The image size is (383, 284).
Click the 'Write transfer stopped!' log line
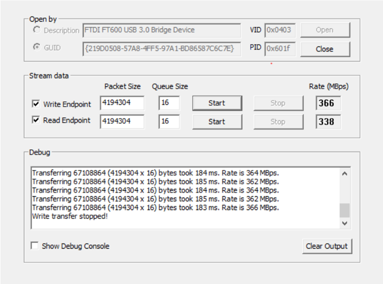pyautogui.click(x=70, y=216)
